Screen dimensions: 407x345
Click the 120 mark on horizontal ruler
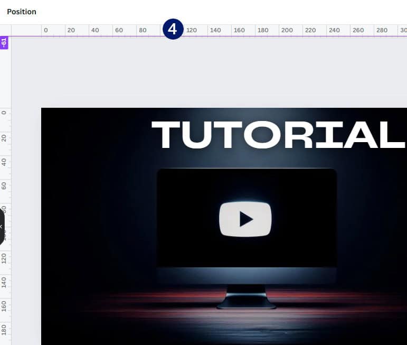[191, 30]
